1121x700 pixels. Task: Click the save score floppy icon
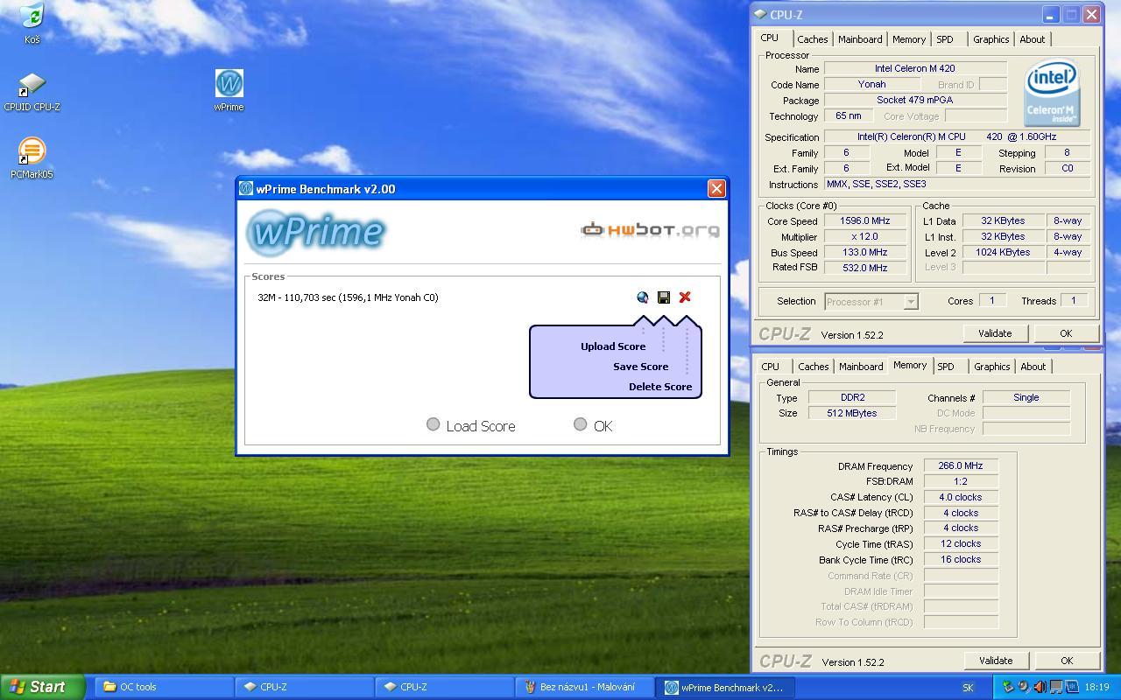point(664,297)
